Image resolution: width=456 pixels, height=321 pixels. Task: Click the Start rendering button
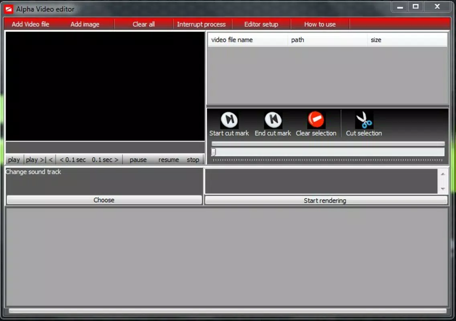pyautogui.click(x=326, y=200)
